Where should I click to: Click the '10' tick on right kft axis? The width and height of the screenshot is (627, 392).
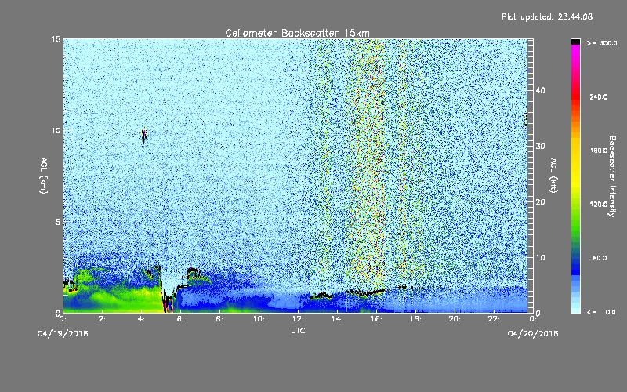pyautogui.click(x=540, y=258)
